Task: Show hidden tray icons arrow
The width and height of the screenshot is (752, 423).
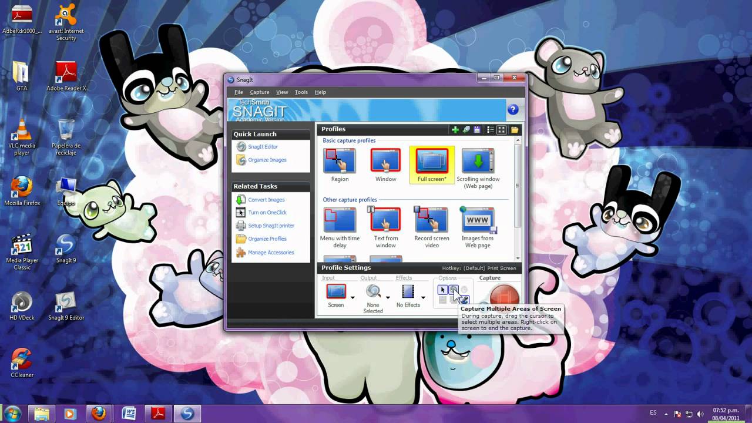Action: [x=667, y=414]
